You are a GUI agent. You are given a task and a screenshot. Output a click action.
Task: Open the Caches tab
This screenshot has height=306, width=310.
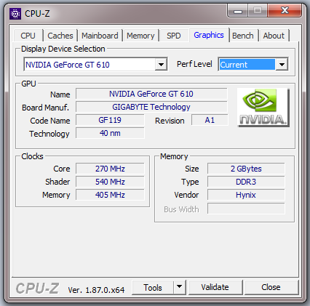tap(60, 36)
